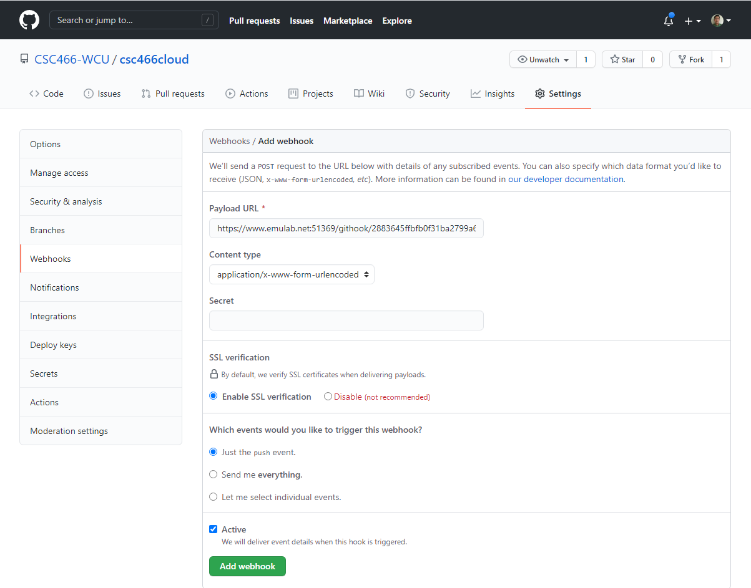Open the plus create-new menu
This screenshot has width=751, height=588.
[692, 21]
